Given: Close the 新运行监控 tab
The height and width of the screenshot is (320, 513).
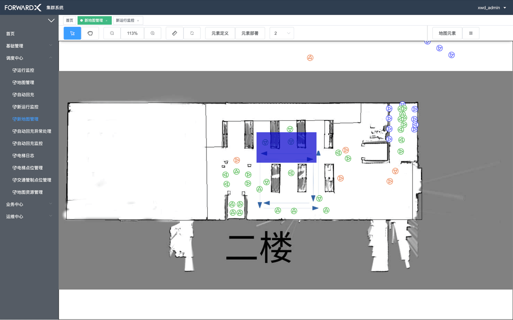Looking at the screenshot, I should (x=138, y=20).
